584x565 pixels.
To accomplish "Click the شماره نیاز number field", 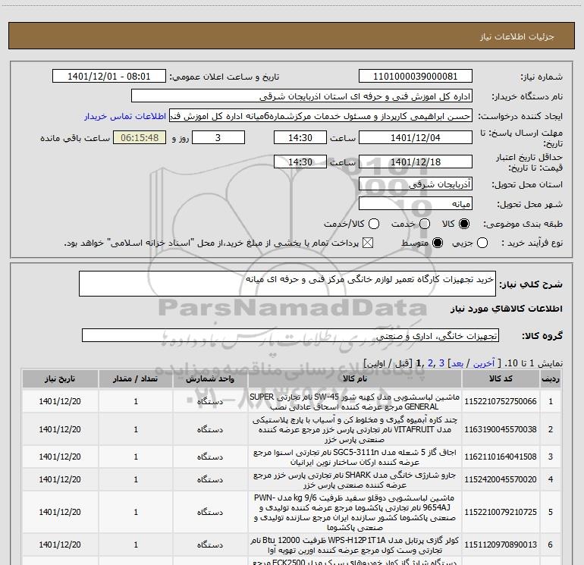I will click(x=416, y=77).
